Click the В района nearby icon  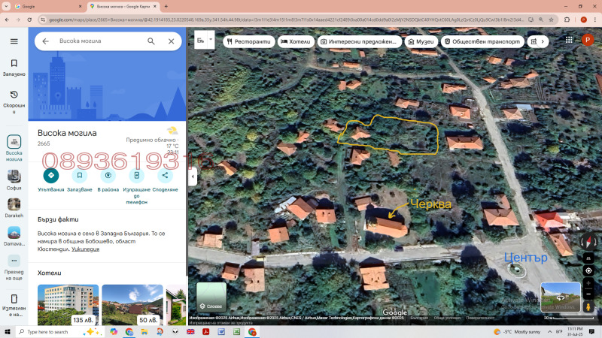coord(108,176)
